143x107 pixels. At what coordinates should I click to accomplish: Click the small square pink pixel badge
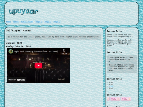(x=108, y=99)
